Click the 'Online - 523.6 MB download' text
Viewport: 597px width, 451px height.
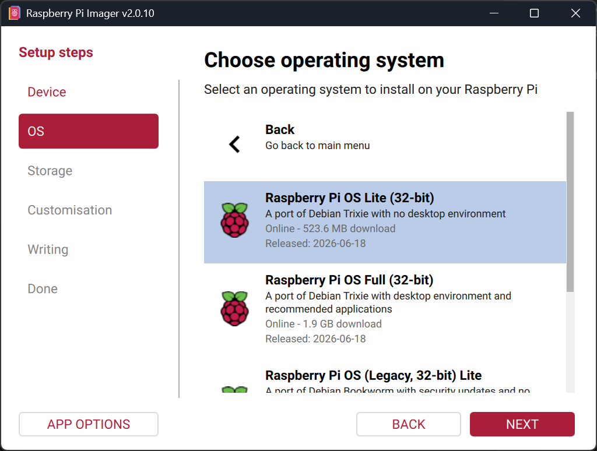click(330, 228)
